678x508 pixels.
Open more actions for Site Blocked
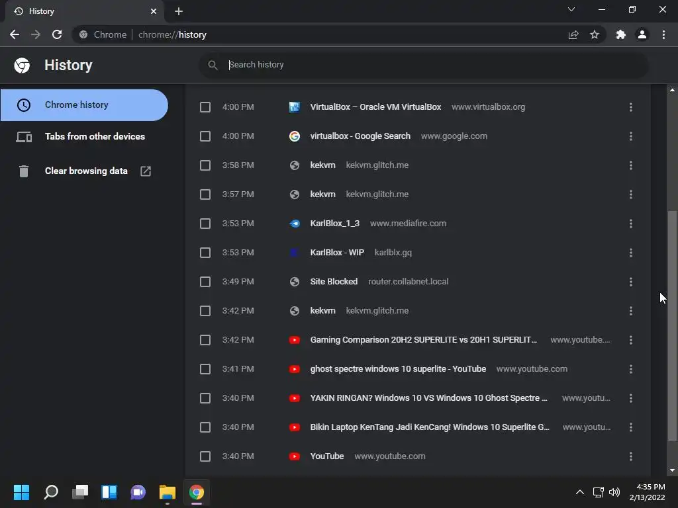[631, 282]
